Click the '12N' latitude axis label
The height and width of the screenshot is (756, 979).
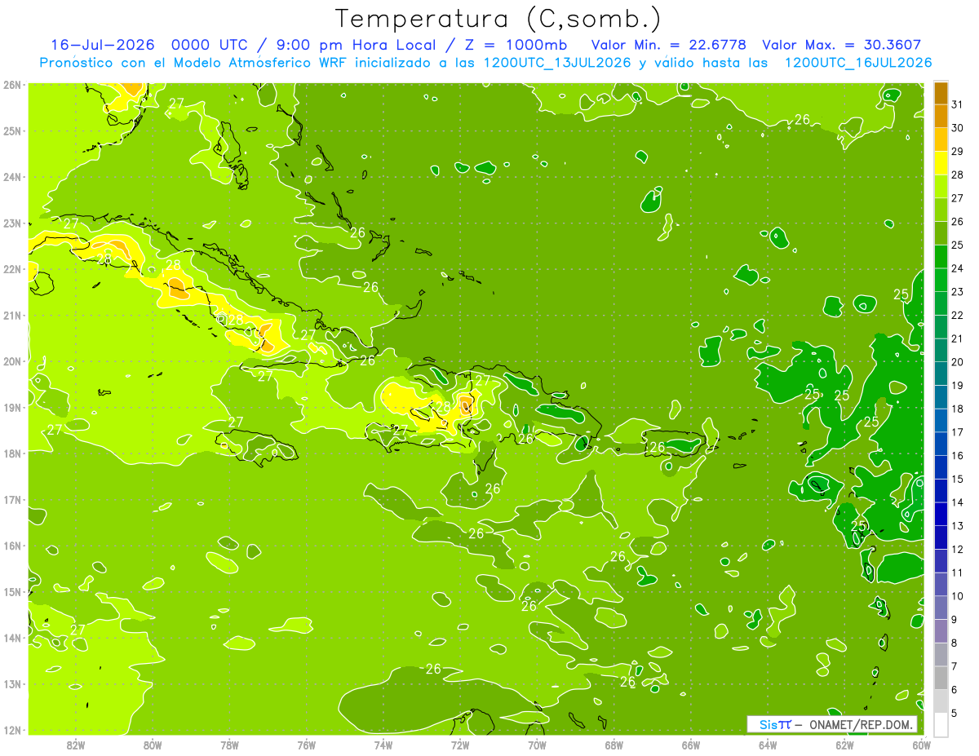[x=12, y=730]
